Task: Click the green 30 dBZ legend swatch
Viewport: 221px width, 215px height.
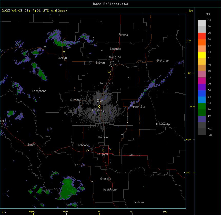Action: (x=202, y=106)
